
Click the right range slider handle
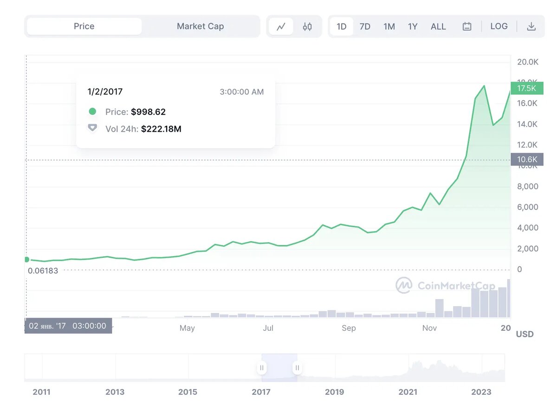pyautogui.click(x=297, y=368)
